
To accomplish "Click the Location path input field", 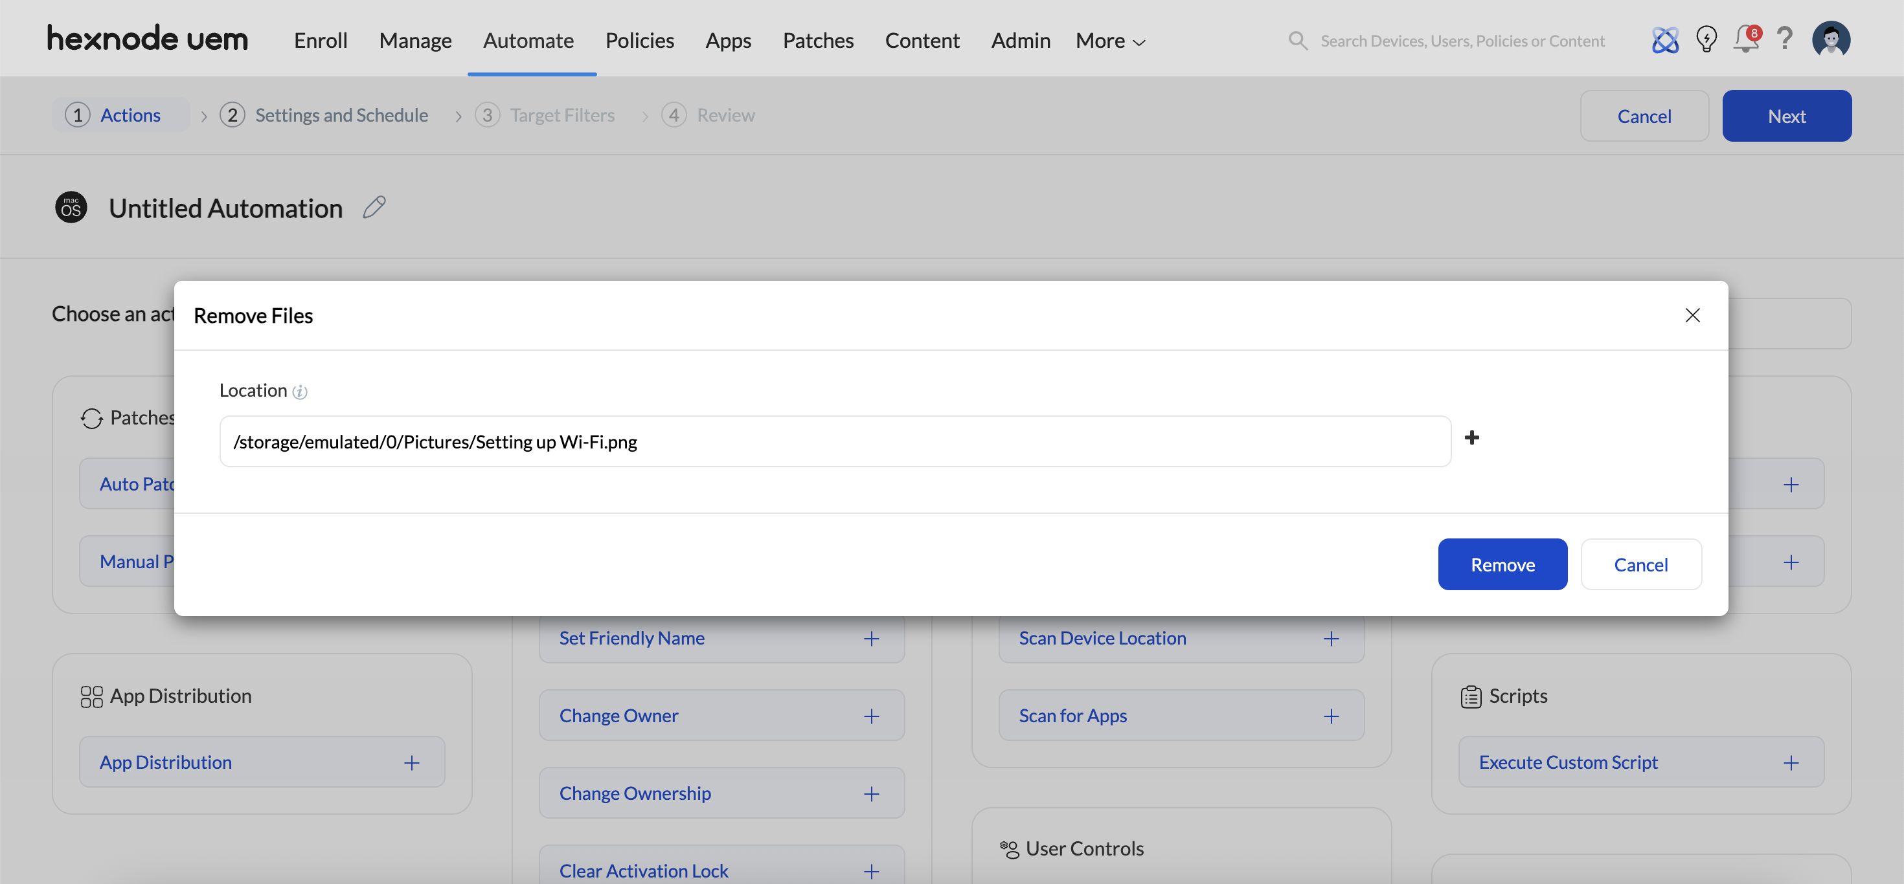I will pos(835,441).
